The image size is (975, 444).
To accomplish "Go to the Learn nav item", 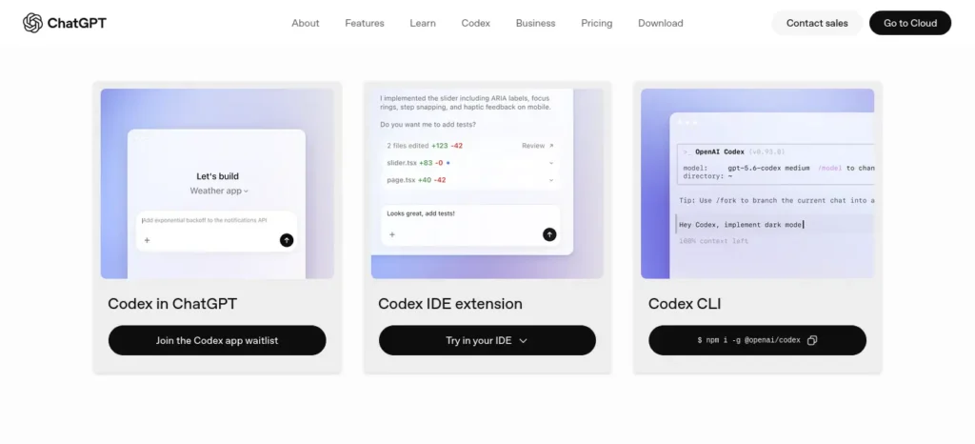I will point(423,23).
